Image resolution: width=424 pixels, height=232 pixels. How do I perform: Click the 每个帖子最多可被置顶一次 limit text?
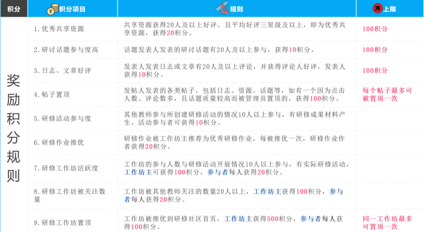(x=387, y=94)
